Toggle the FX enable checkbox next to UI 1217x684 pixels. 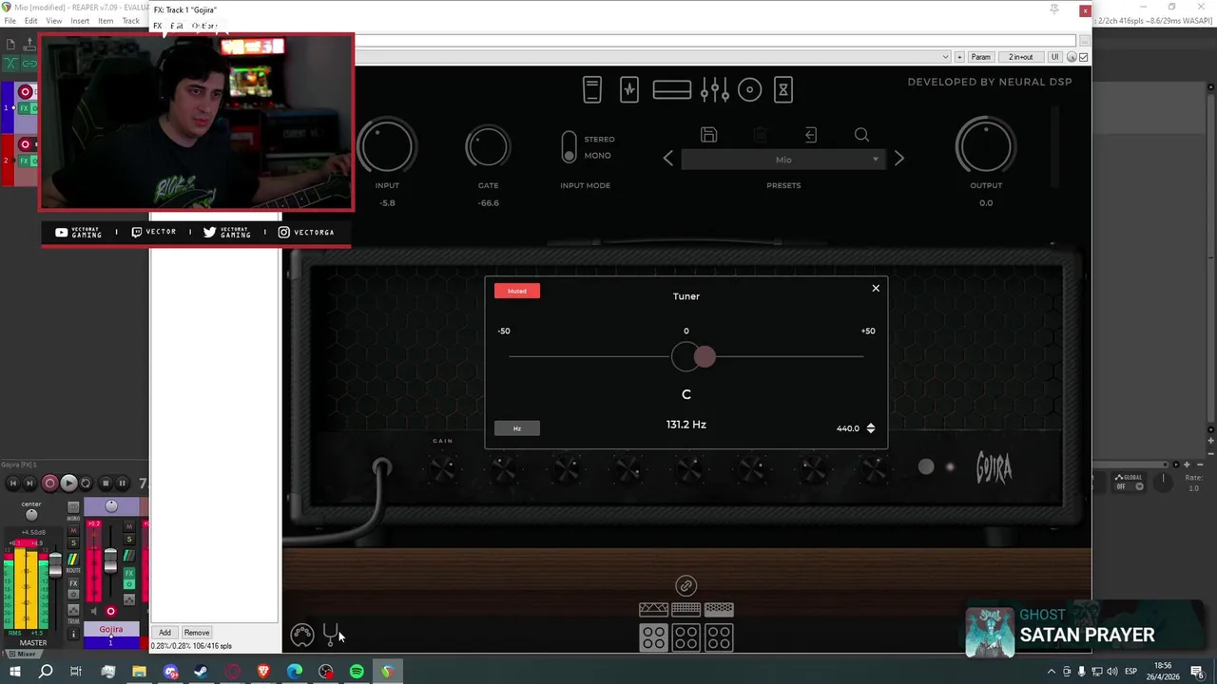(x=1084, y=57)
